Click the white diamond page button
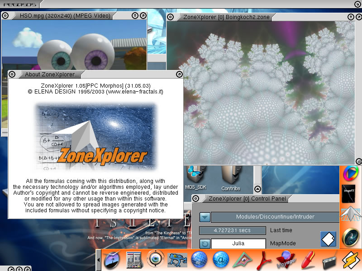The height and width of the screenshot is (271, 362). click(328, 239)
